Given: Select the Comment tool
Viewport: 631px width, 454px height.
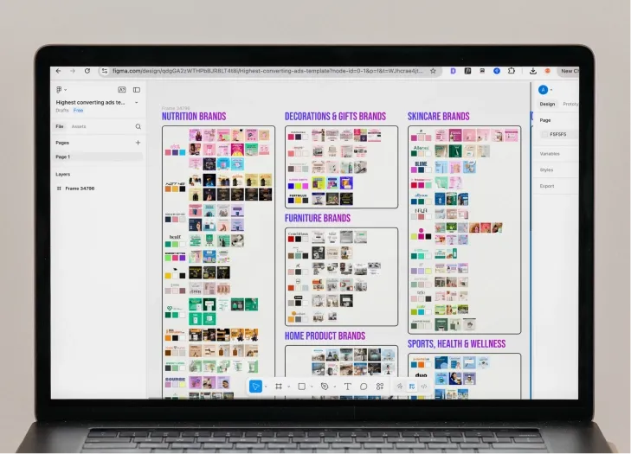Looking at the screenshot, I should pos(364,387).
